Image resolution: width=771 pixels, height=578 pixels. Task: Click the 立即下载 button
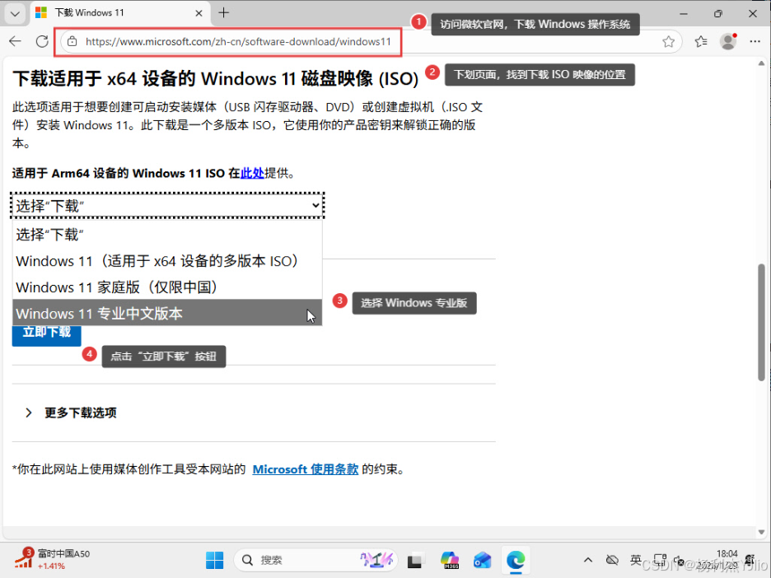coord(45,333)
